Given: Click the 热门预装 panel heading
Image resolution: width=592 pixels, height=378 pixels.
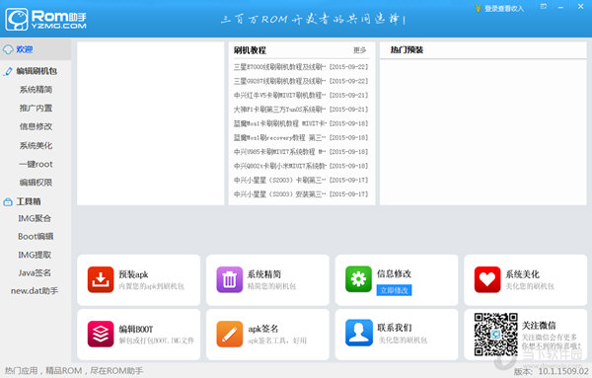Looking at the screenshot, I should coord(407,49).
